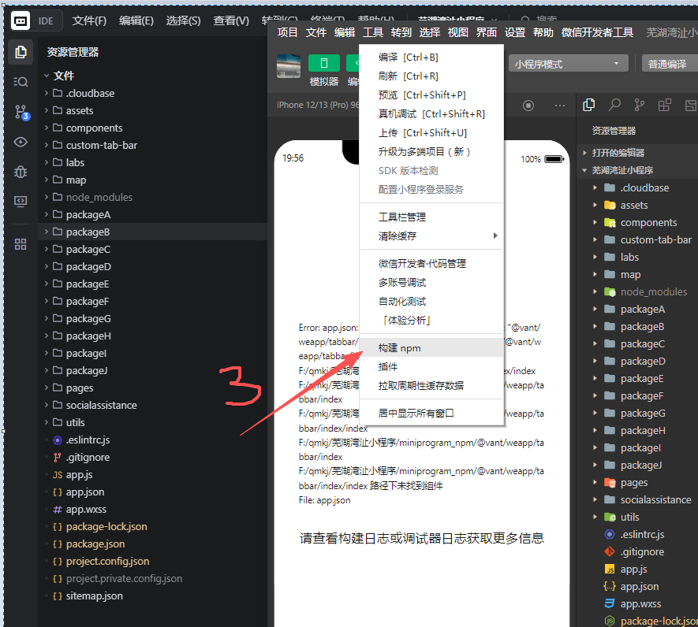Open the 设置 menu in menu bar
Screen dimensions: 698x627
[x=515, y=32]
